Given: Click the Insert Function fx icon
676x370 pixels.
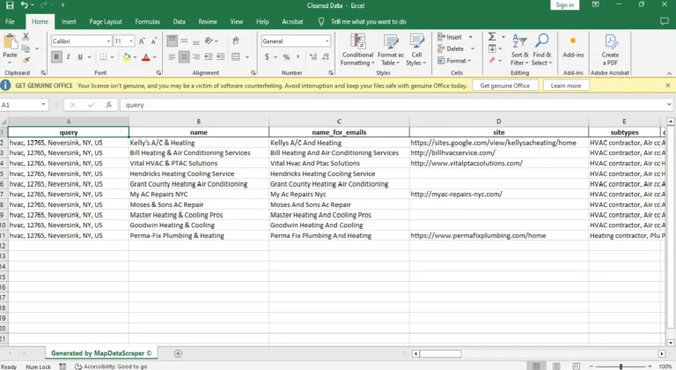Looking at the screenshot, I should pos(109,105).
